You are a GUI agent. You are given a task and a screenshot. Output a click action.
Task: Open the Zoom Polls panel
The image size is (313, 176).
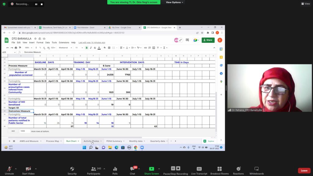(115, 170)
